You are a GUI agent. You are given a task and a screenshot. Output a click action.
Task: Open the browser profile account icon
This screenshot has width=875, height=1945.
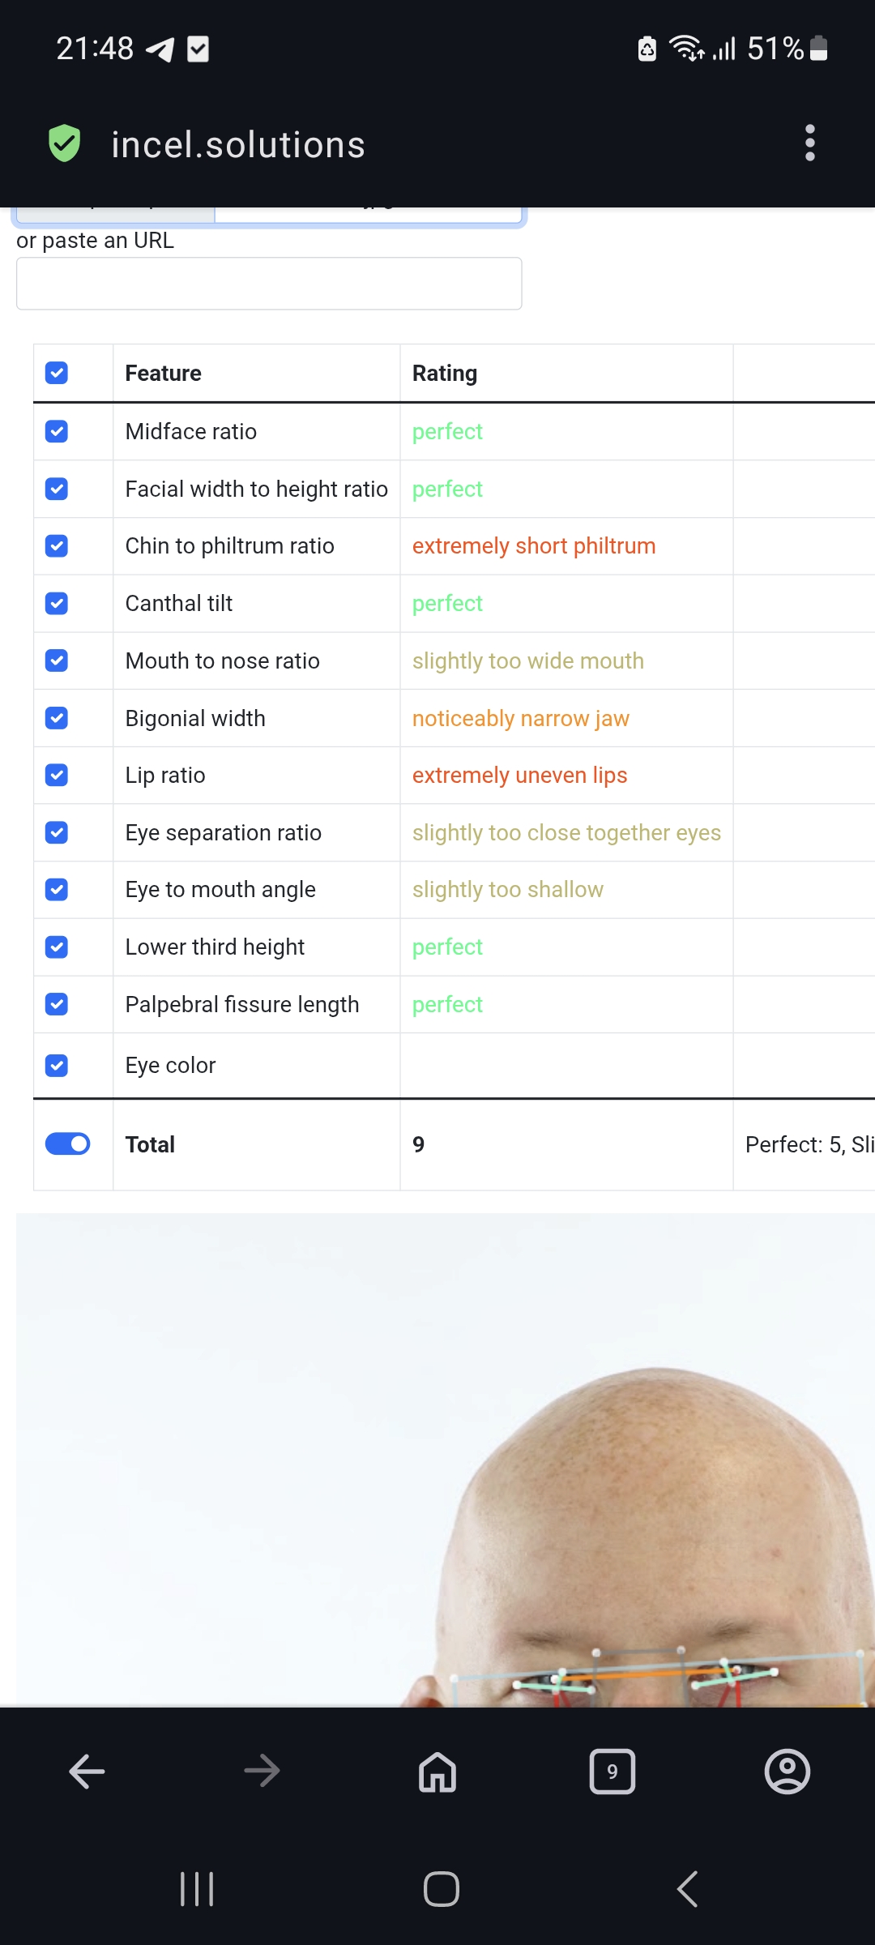pos(787,1772)
